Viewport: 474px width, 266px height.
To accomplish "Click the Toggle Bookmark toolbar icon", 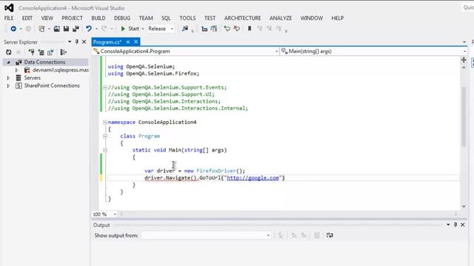I will pyautogui.click(x=250, y=29).
